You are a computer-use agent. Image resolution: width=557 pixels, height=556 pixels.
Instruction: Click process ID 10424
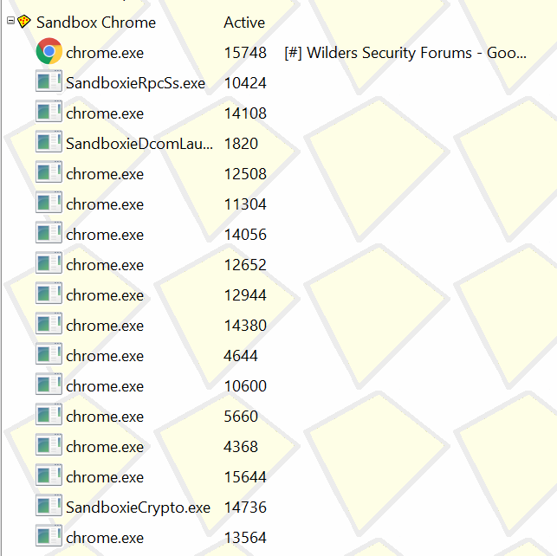[x=245, y=83]
